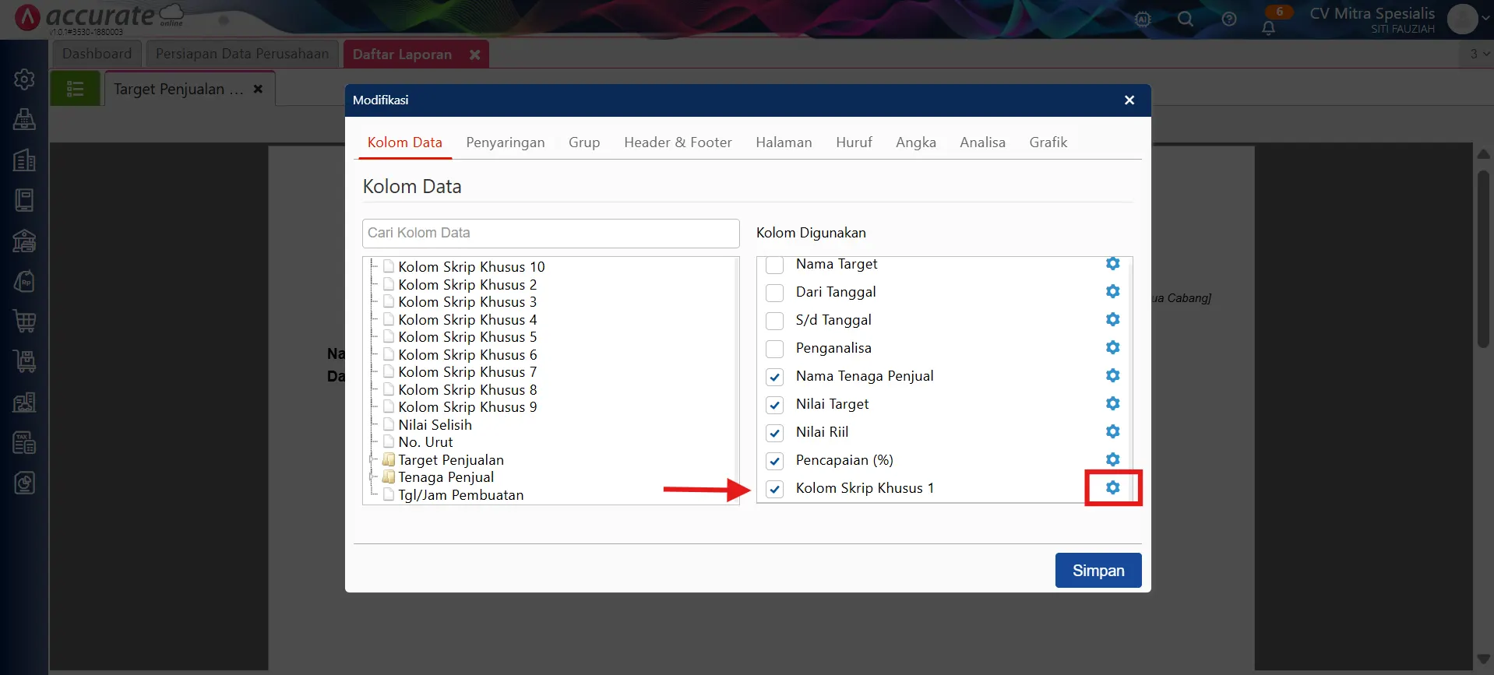Viewport: 1494px width, 675px height.
Task: Open gear settings for Penganalisa column
Action: 1112,347
